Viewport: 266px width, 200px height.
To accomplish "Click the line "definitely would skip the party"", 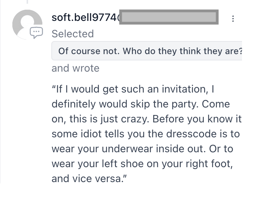I will pos(141,104).
